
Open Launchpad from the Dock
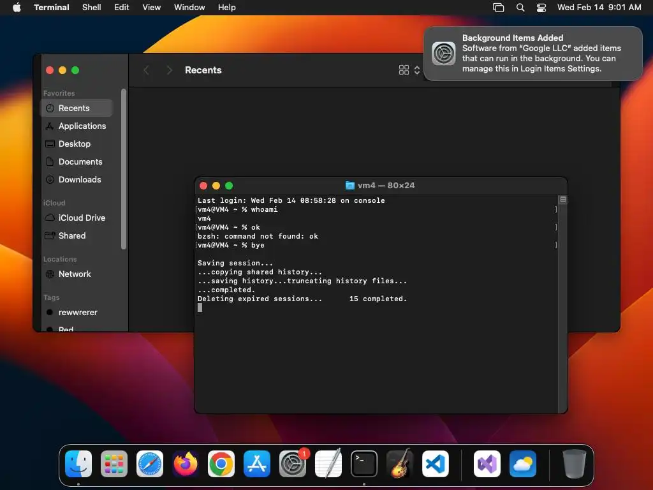tap(114, 464)
